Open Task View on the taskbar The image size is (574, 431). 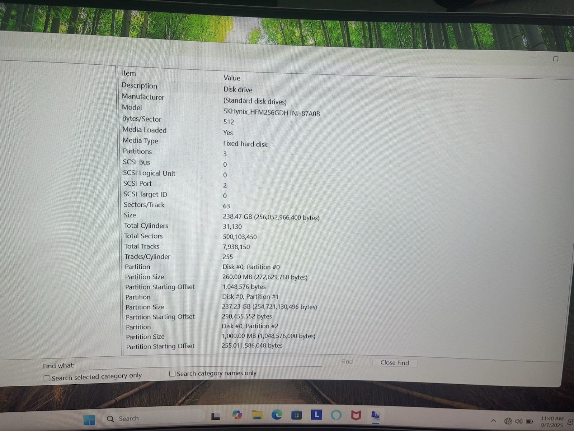pyautogui.click(x=215, y=417)
